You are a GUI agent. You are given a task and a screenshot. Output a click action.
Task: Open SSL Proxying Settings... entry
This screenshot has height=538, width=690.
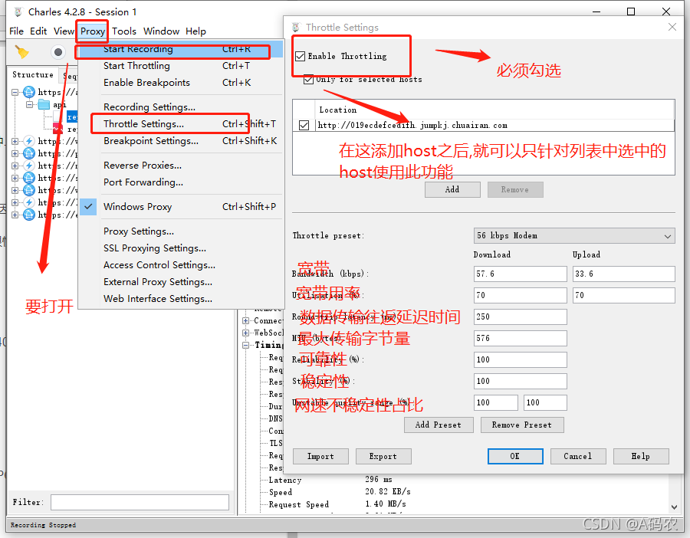(x=180, y=248)
